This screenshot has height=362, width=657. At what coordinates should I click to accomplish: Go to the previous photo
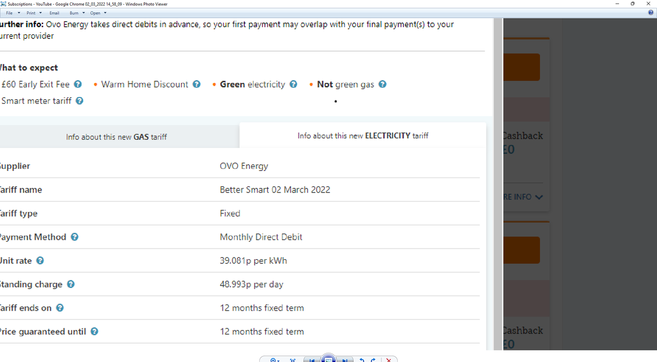(x=312, y=360)
